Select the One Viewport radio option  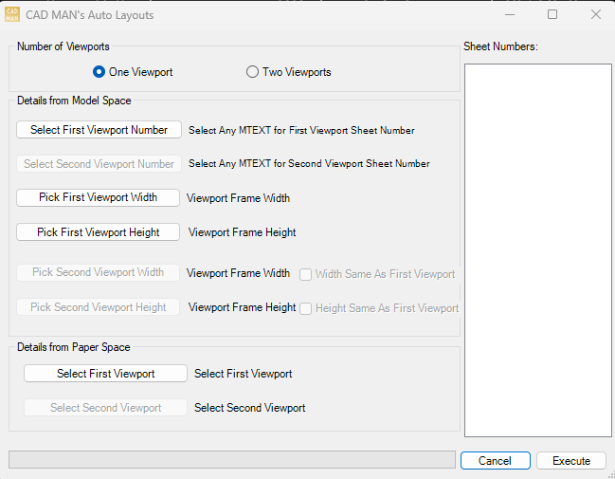pyautogui.click(x=99, y=72)
